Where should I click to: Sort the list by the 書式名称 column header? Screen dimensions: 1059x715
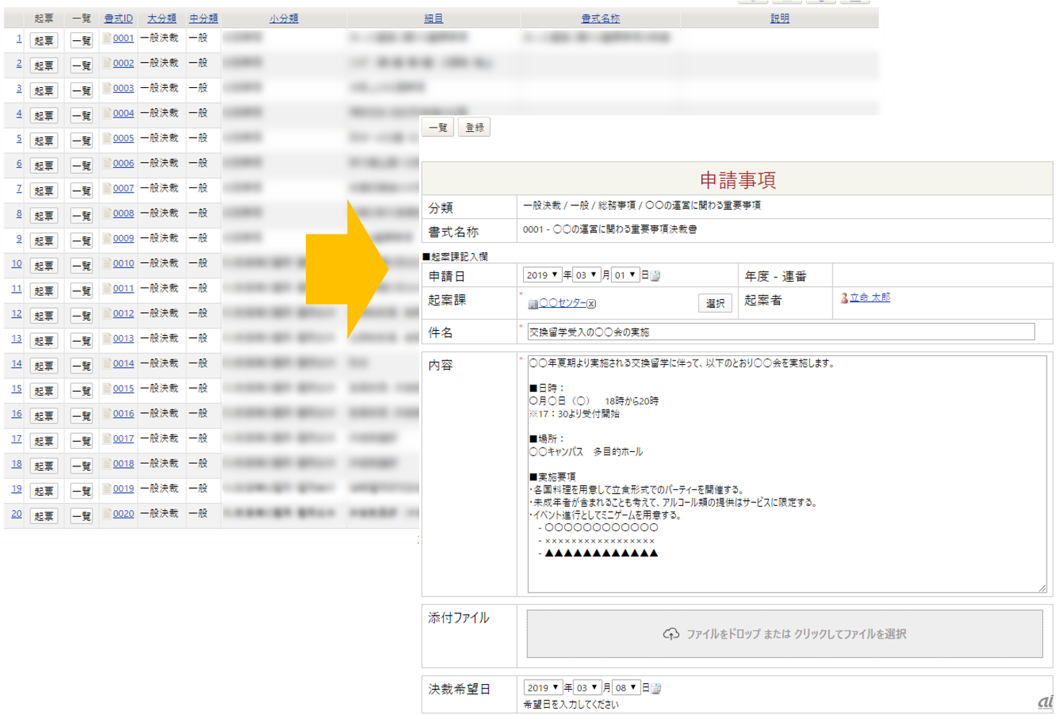(x=600, y=18)
